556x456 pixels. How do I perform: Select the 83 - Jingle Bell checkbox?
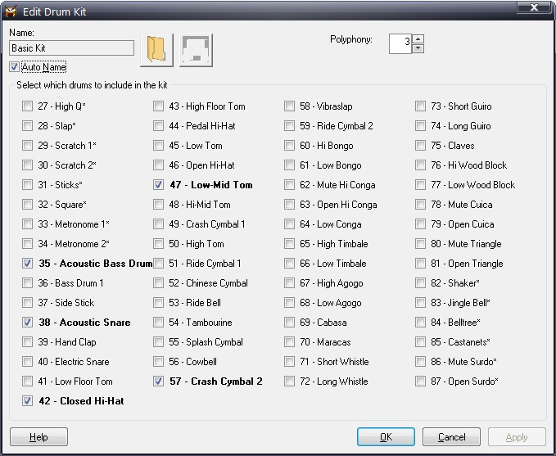click(x=421, y=303)
